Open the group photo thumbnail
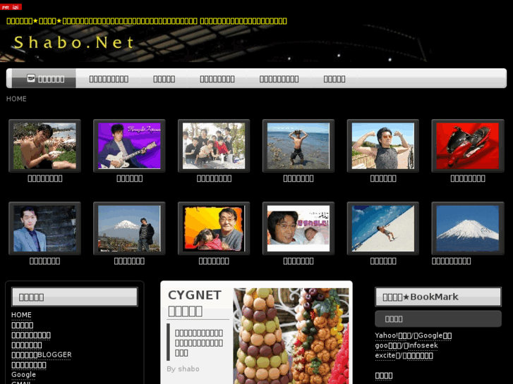 pos(214,146)
